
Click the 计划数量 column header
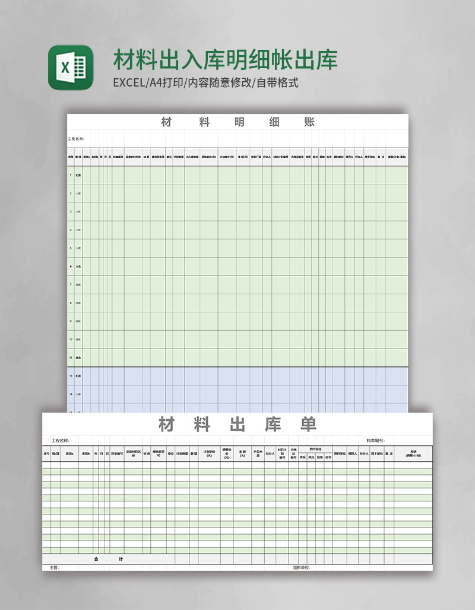tap(183, 452)
